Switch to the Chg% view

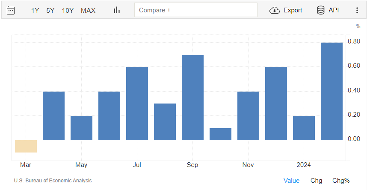(341, 181)
